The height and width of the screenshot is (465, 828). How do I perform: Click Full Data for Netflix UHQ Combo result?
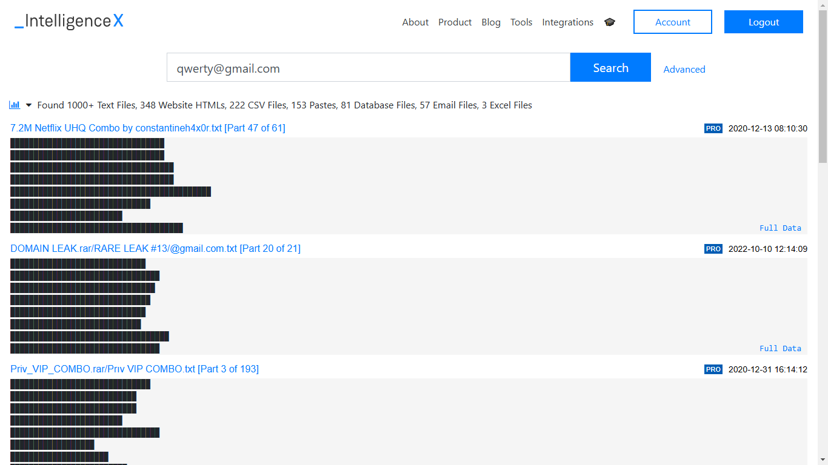(780, 228)
